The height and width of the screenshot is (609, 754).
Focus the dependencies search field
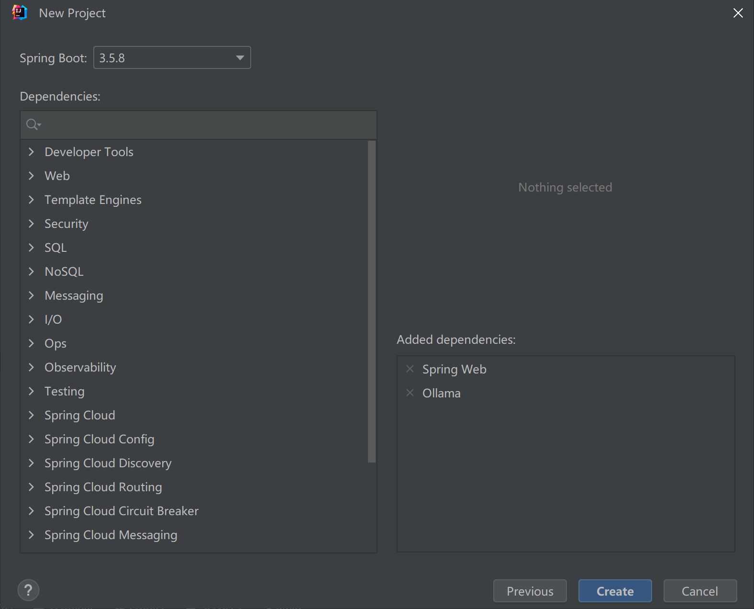(199, 125)
